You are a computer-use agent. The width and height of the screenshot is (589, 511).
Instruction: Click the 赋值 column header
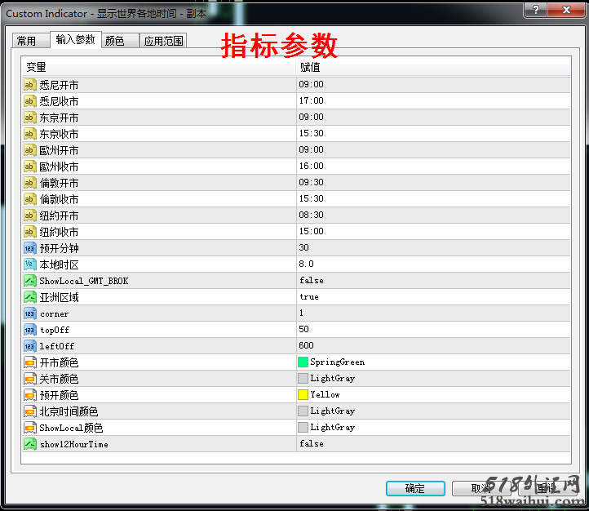point(433,67)
